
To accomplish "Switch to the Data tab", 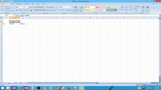I will click(33, 4).
